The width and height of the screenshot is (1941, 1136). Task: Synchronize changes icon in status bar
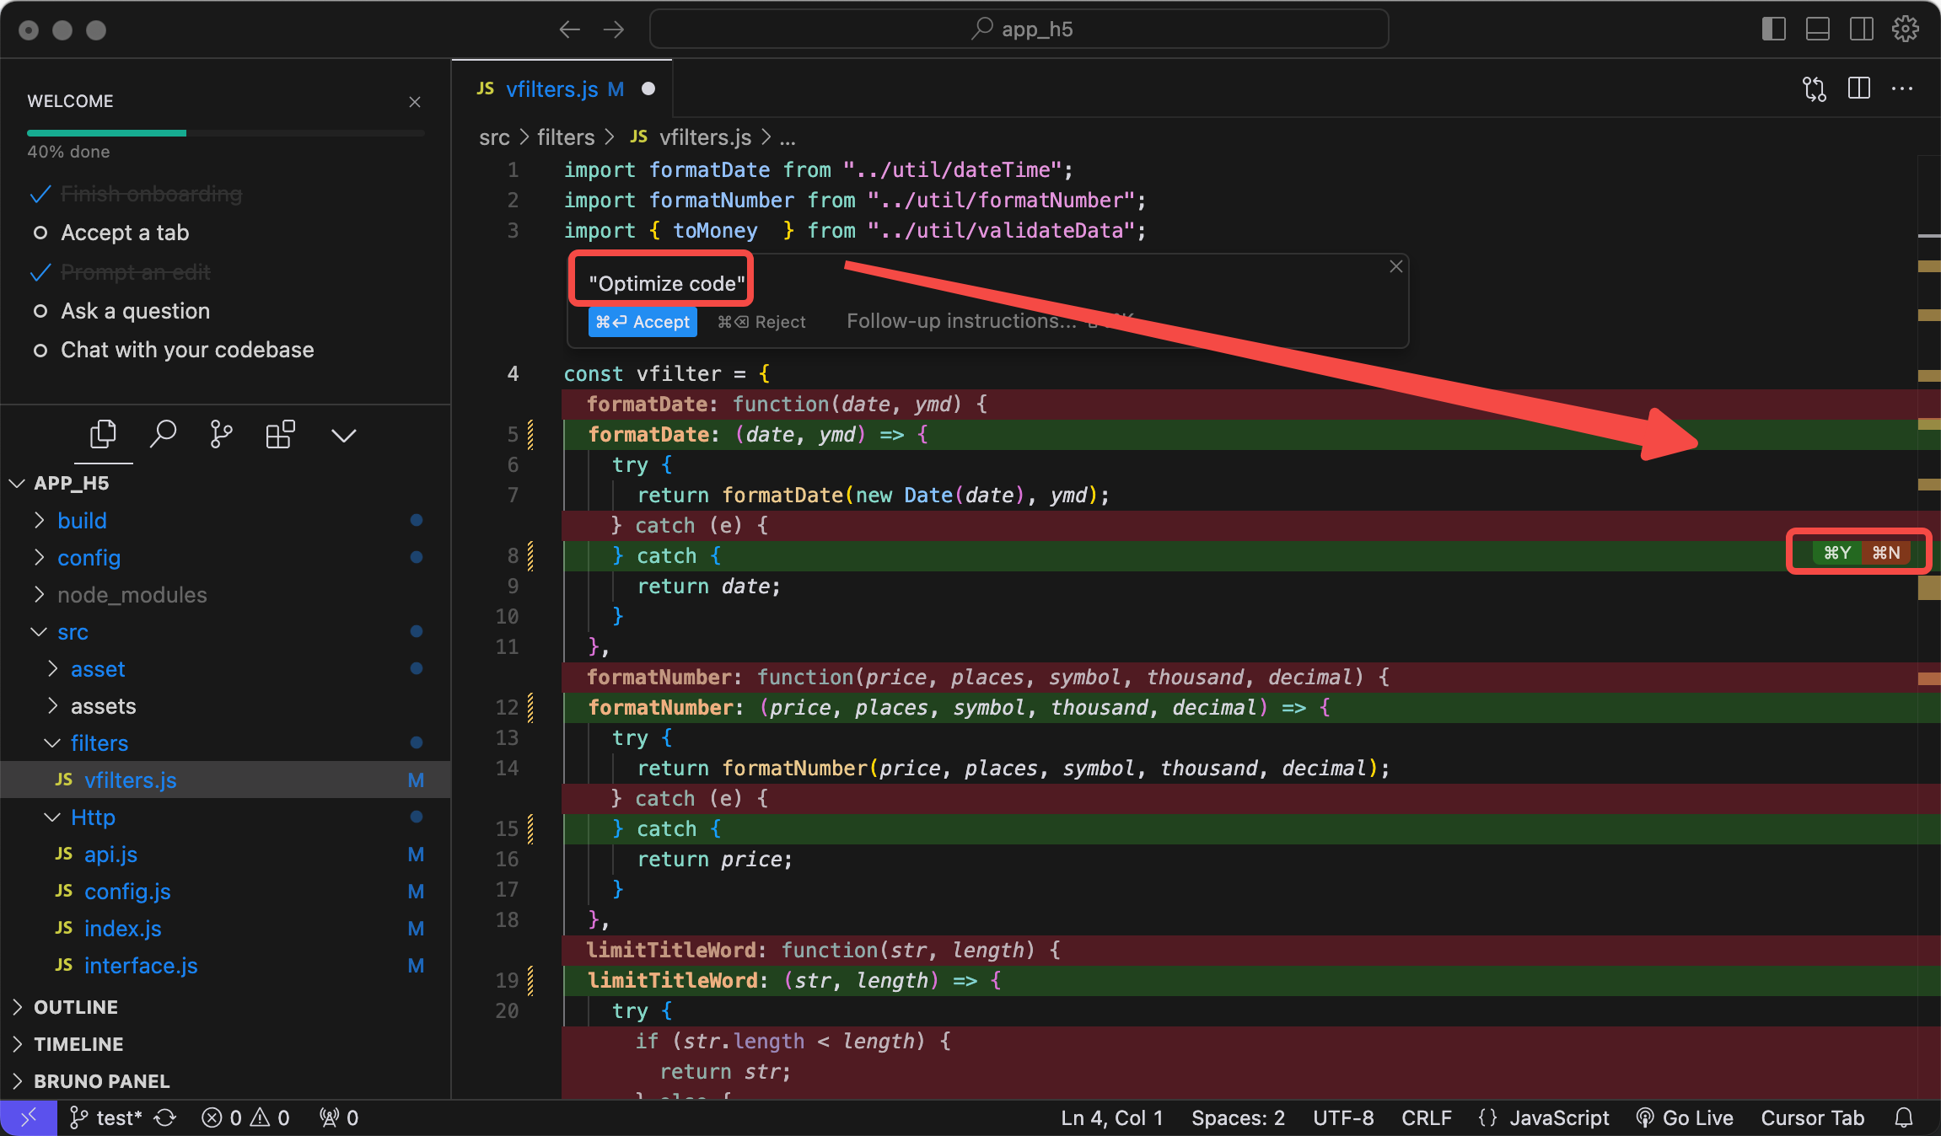coord(165,1117)
